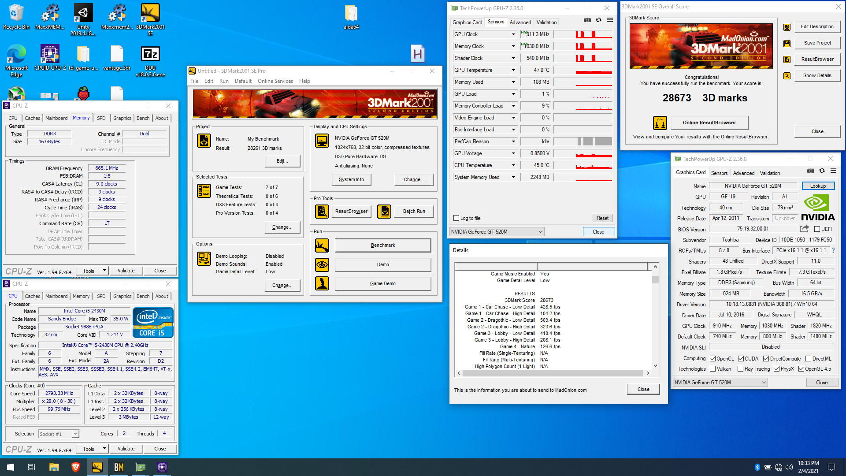Open hamburger menu in GPU-Z Graphics Card window

(833, 171)
